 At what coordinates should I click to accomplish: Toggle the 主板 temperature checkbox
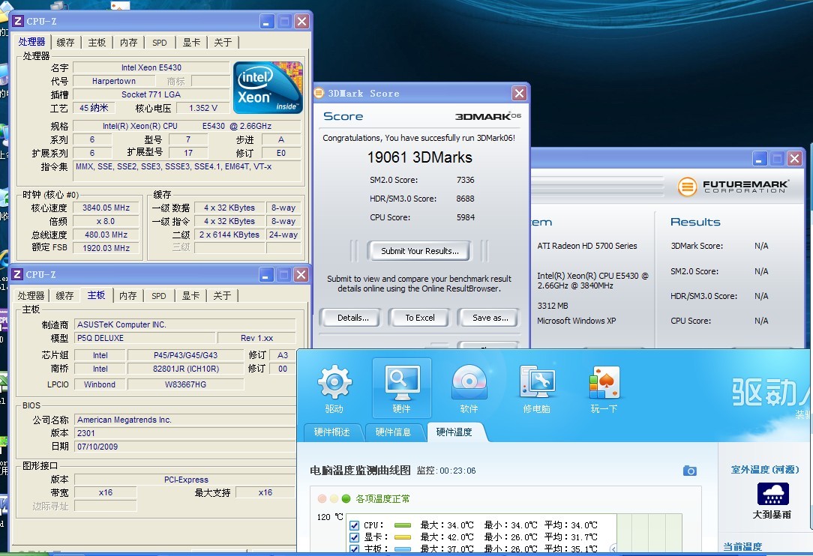click(x=355, y=549)
